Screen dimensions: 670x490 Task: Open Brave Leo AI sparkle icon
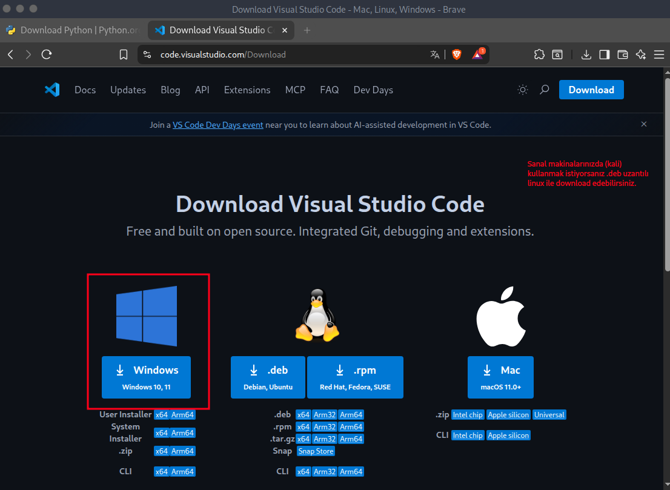coord(641,55)
